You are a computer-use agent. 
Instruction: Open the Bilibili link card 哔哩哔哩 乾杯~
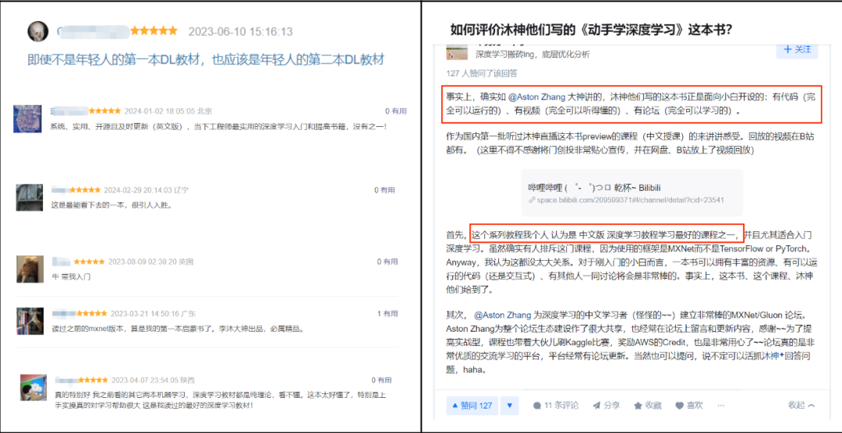[632, 193]
